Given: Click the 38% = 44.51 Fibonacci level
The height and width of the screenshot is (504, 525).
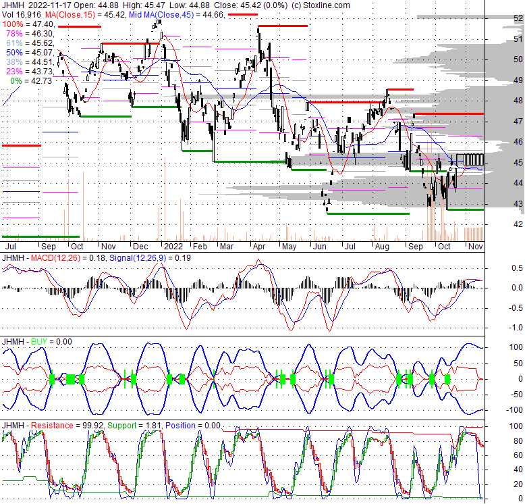Looking at the screenshot, I should tap(30, 61).
